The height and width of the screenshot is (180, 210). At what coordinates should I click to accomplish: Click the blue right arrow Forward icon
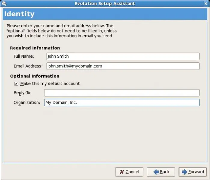184,172
